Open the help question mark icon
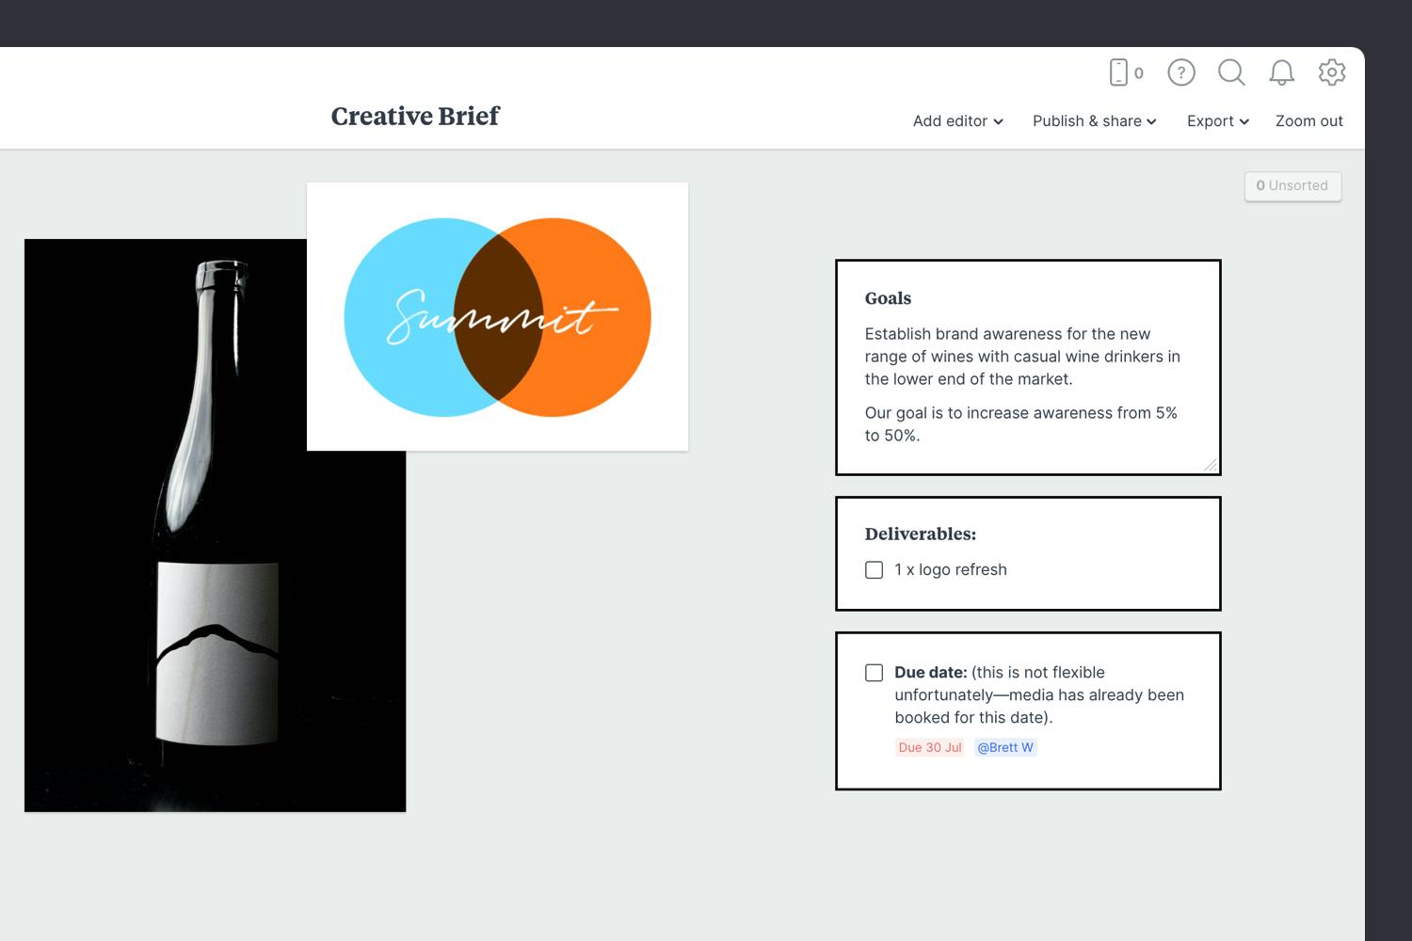Image resolution: width=1412 pixels, height=941 pixels. pos(1180,72)
